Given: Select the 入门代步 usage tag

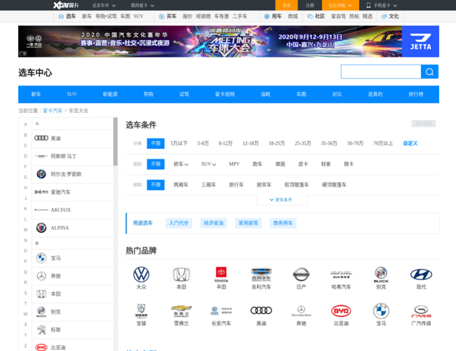Looking at the screenshot, I should pos(179,223).
